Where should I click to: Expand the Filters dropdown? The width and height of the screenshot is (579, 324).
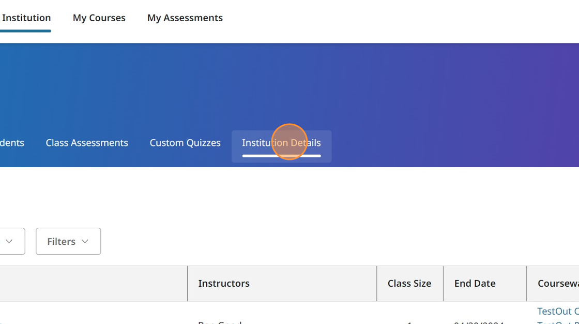(68, 241)
